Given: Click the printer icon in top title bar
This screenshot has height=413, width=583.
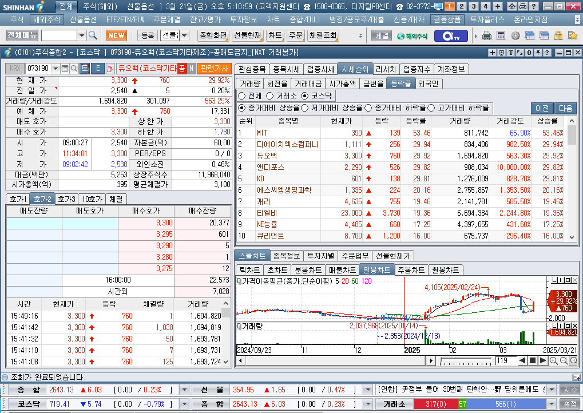Looking at the screenshot, I should [523, 6].
